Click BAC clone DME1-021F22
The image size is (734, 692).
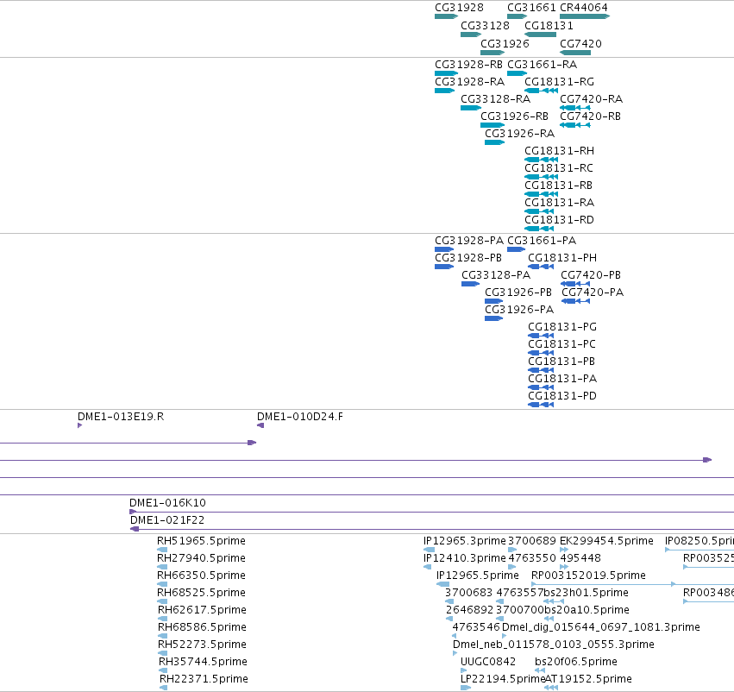[432, 530]
